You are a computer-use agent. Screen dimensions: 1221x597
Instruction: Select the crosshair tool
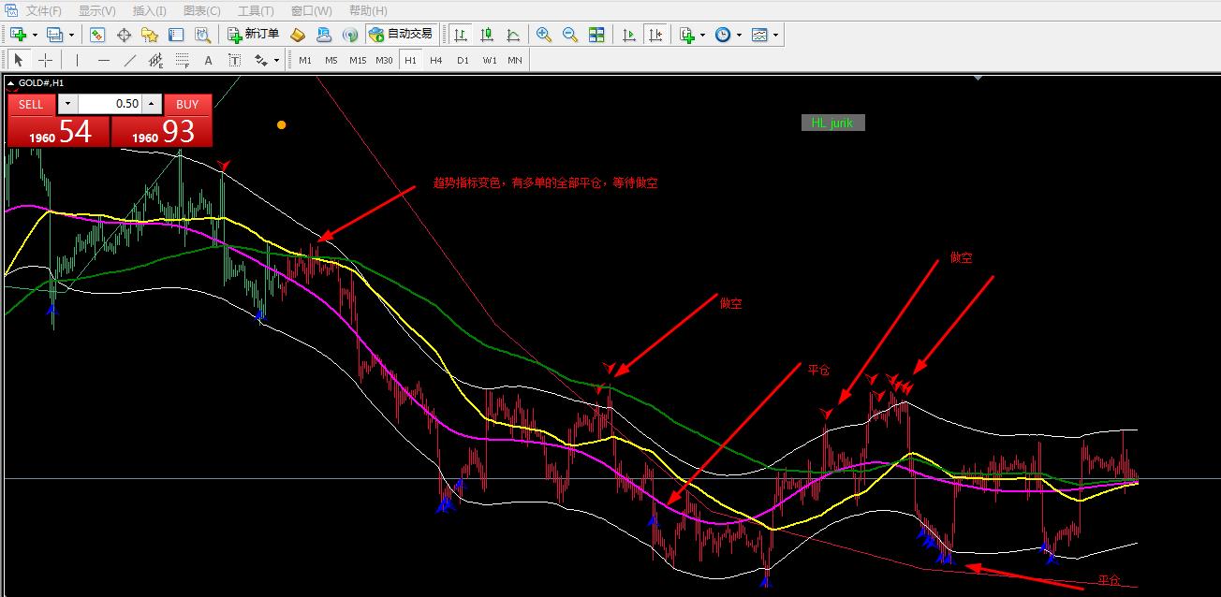[x=45, y=60]
